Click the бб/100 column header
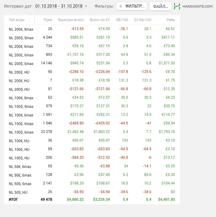This screenshot has height=217, width=216. [122, 20]
